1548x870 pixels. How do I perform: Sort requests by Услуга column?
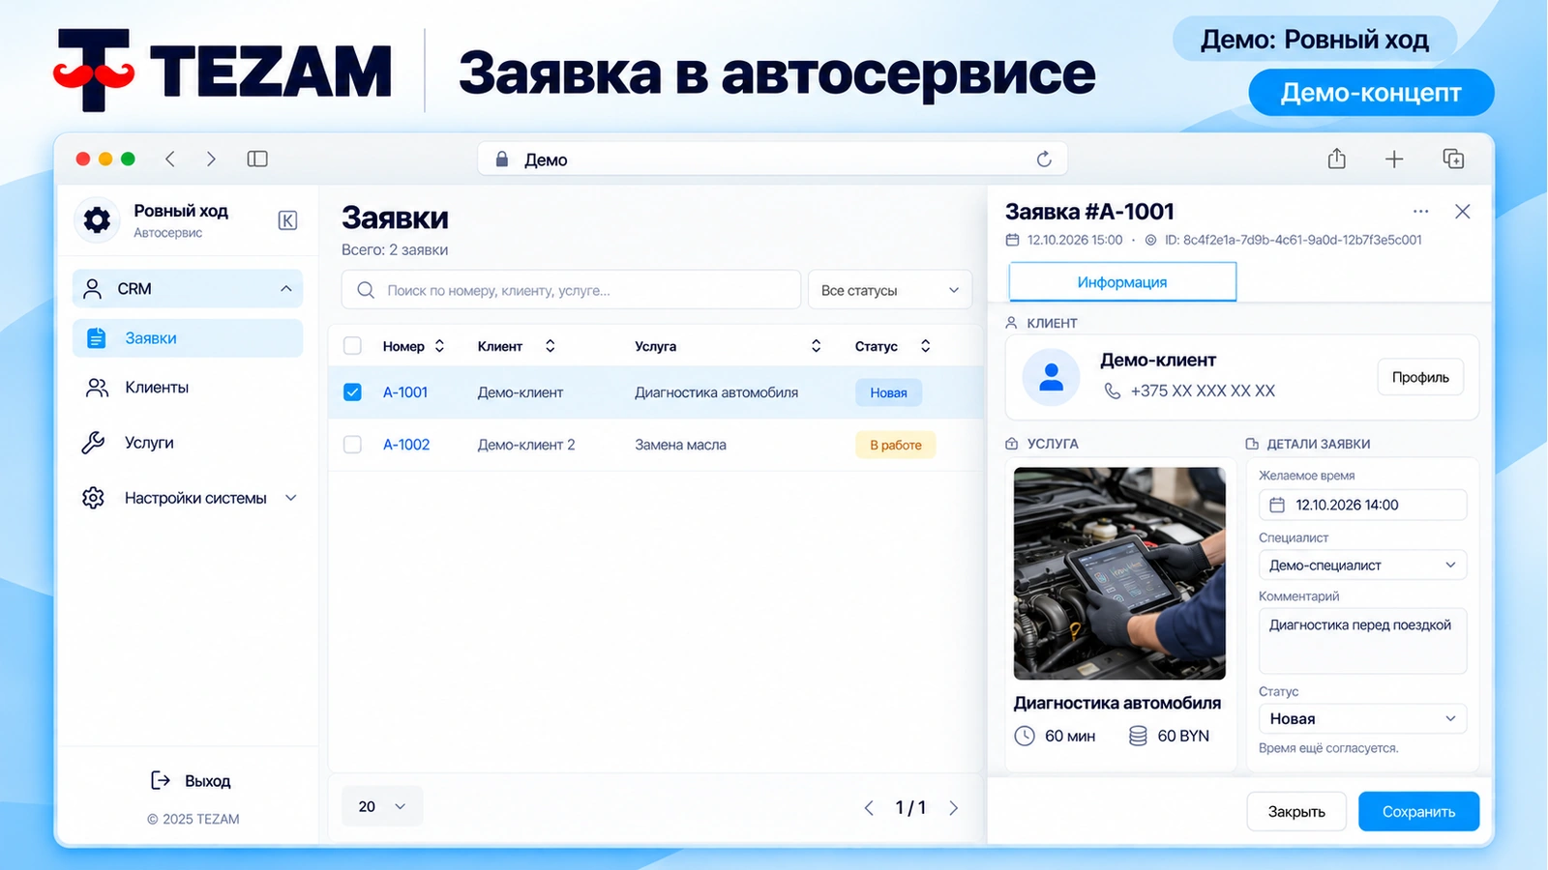[x=817, y=346]
